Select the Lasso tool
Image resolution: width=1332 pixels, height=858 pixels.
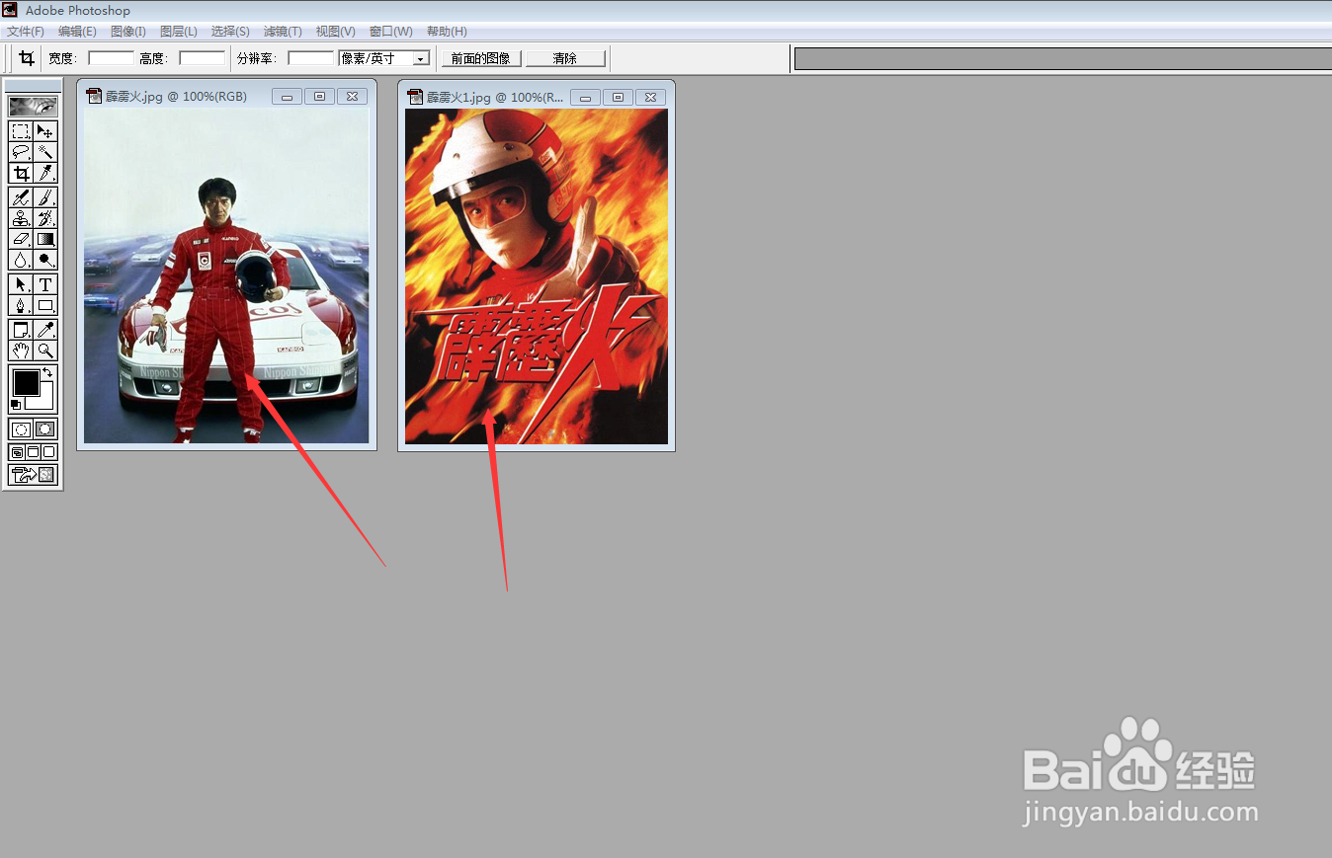click(21, 152)
